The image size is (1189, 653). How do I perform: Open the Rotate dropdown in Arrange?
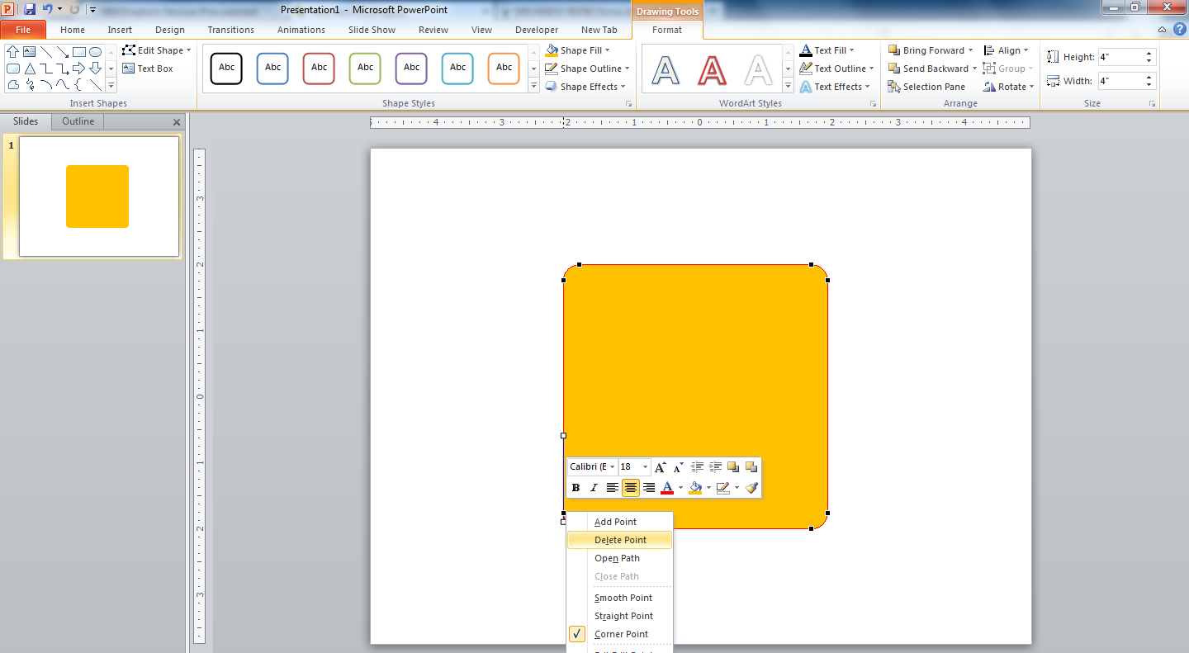1009,87
